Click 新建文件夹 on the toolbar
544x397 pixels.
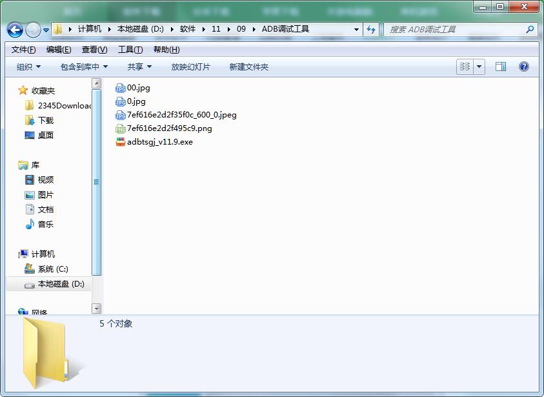click(x=248, y=66)
